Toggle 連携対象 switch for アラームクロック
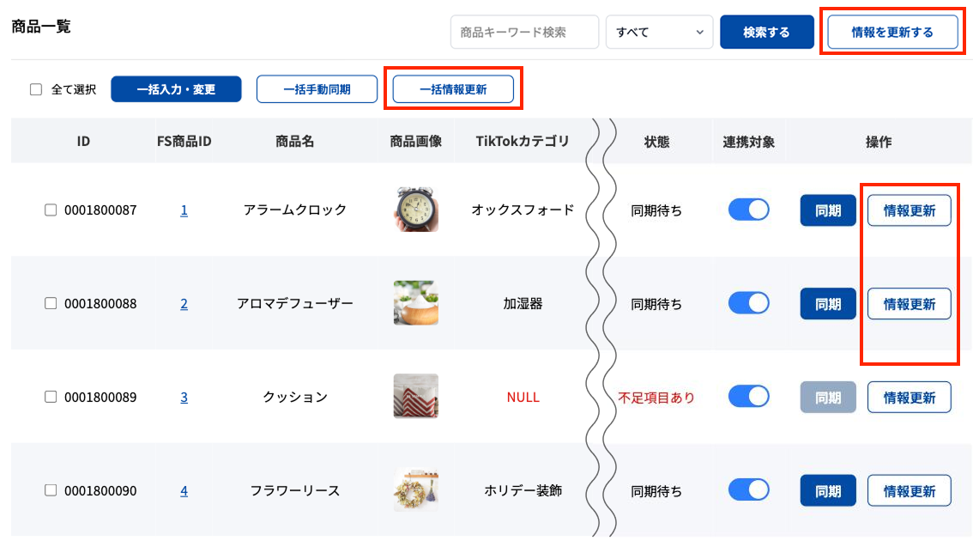973x553 pixels. [748, 210]
